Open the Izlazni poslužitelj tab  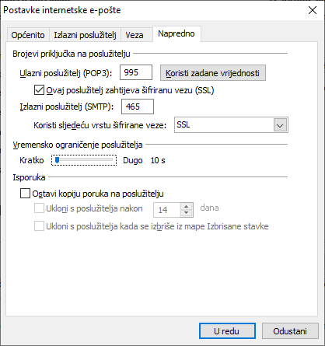[85, 35]
